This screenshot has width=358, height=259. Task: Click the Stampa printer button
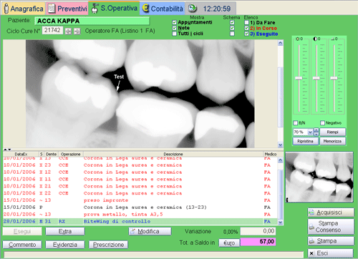331,241
